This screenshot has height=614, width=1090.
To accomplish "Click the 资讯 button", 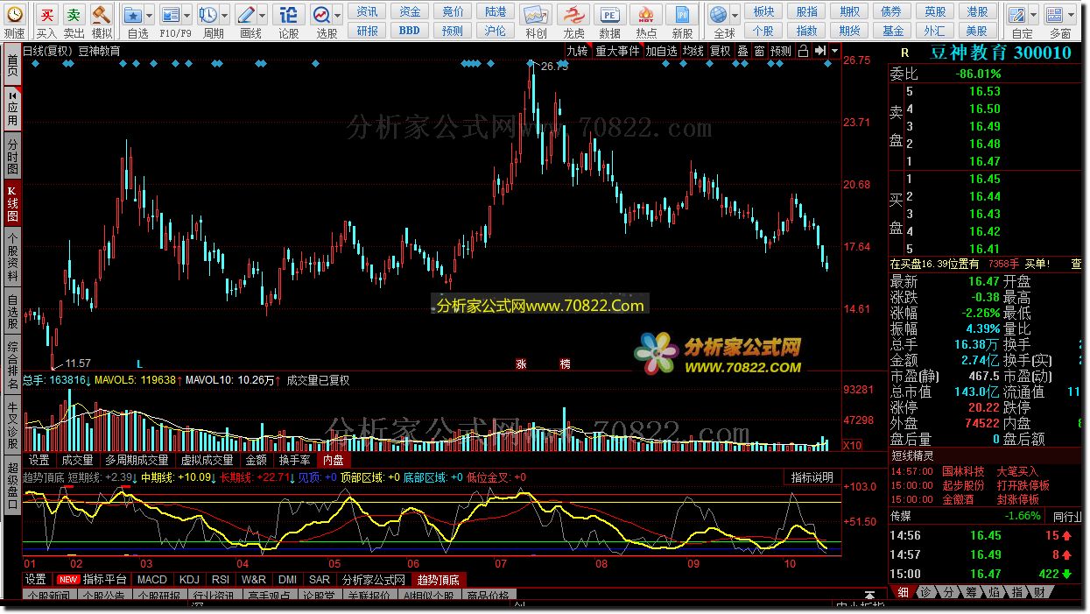I will [368, 11].
